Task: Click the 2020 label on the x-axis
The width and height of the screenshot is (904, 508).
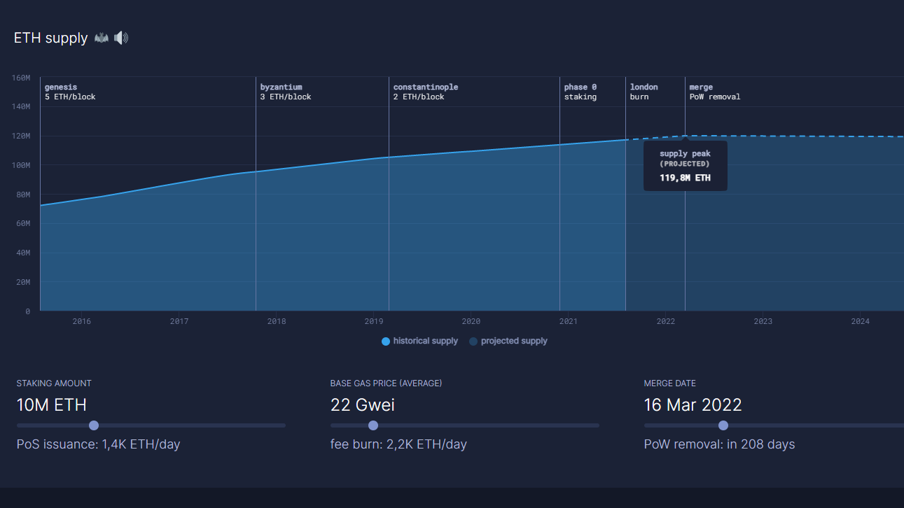Action: [x=471, y=321]
